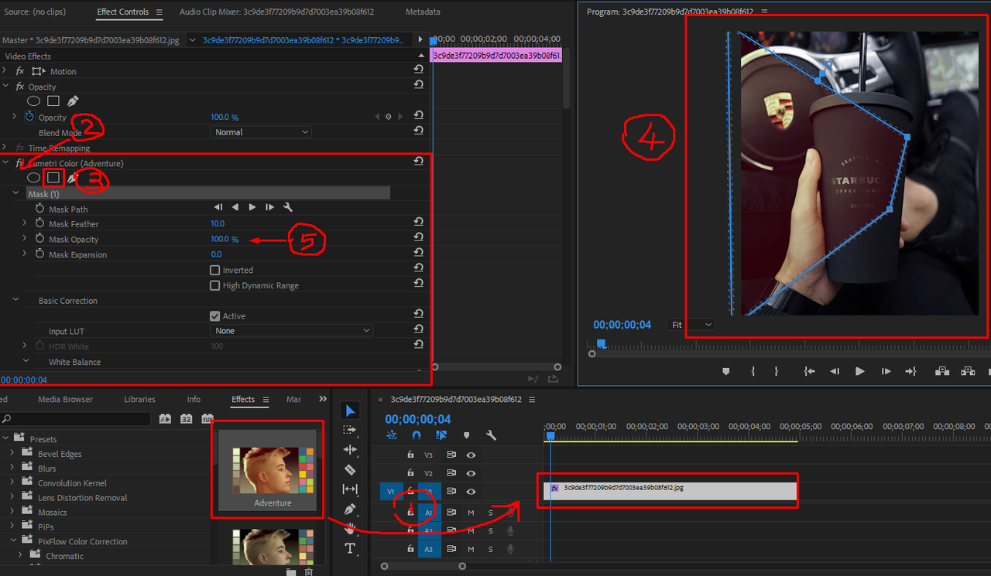Reset the Mask Opacity parameter
The width and height of the screenshot is (991, 576).
(x=418, y=238)
